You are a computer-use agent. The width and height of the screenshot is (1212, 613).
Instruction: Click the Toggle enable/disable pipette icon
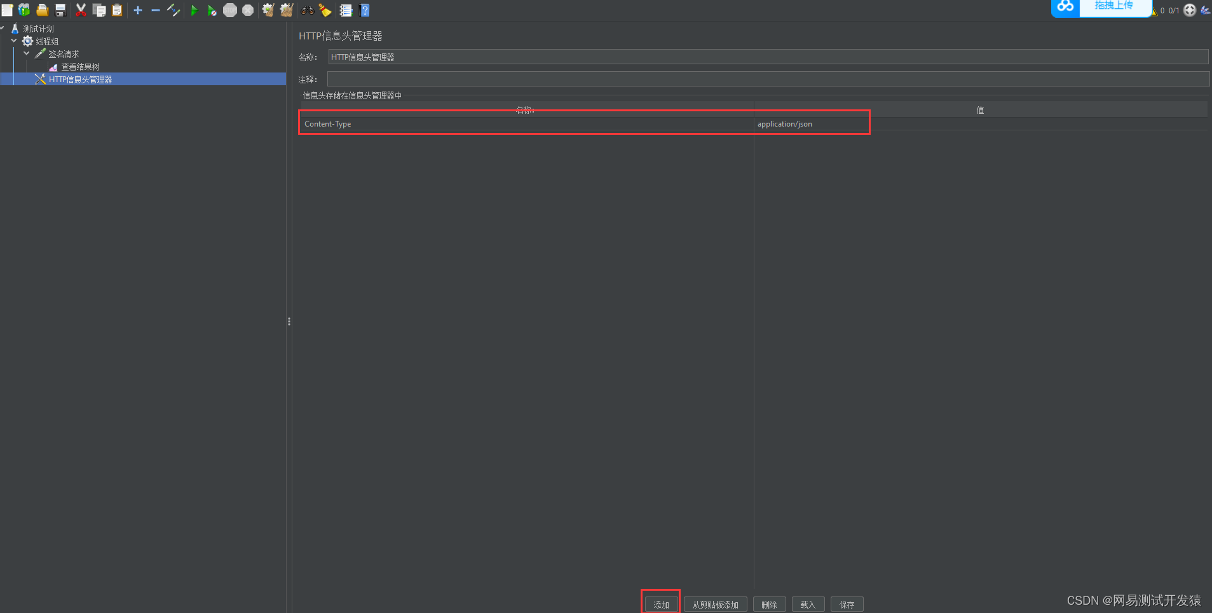(174, 10)
